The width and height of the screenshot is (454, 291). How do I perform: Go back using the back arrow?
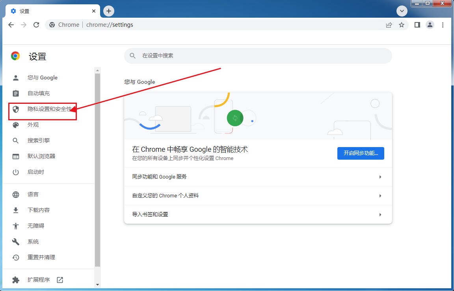coord(11,25)
